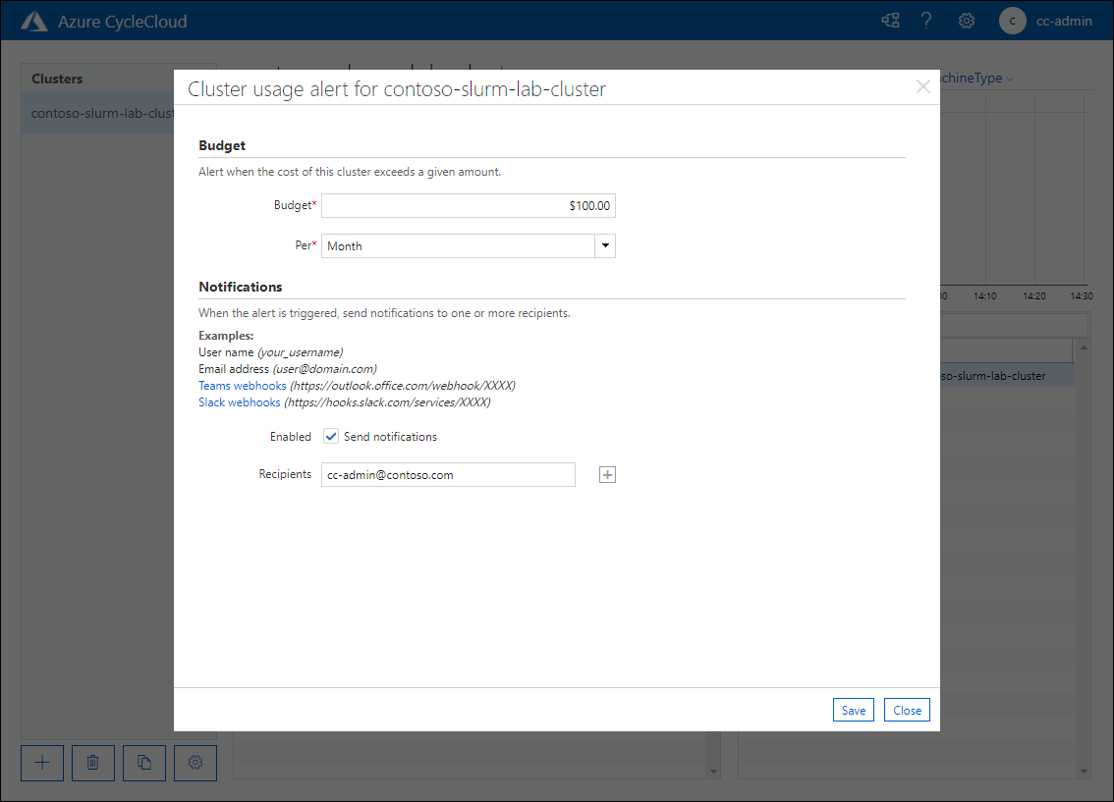Close the alert dialog with Close button
This screenshot has width=1114, height=802.
tap(906, 710)
